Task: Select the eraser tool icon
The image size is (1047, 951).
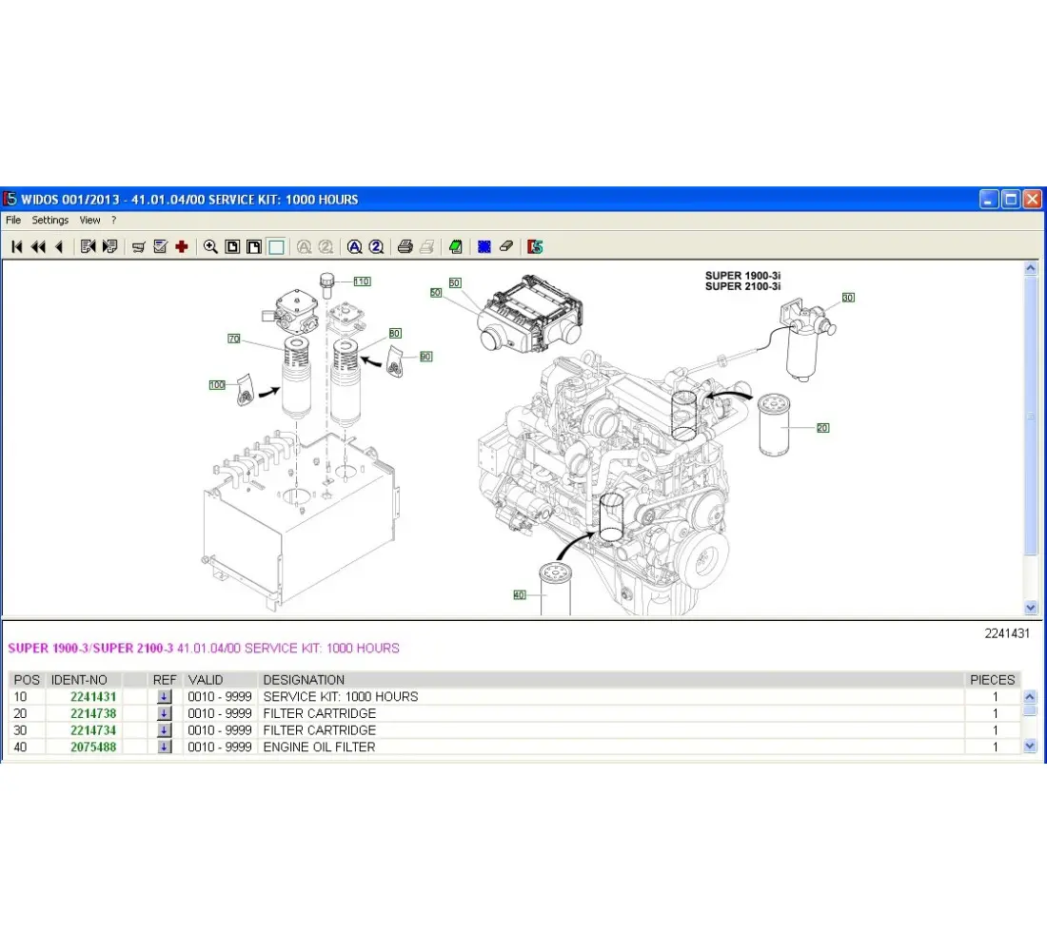Action: click(506, 247)
